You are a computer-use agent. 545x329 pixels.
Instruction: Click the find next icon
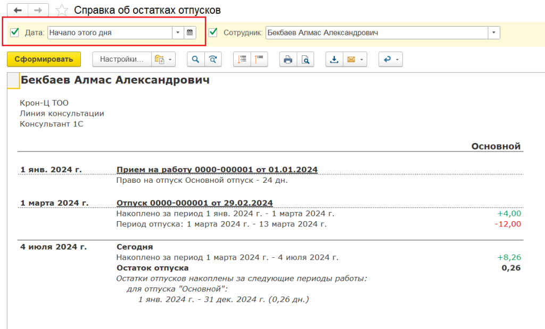(x=213, y=60)
